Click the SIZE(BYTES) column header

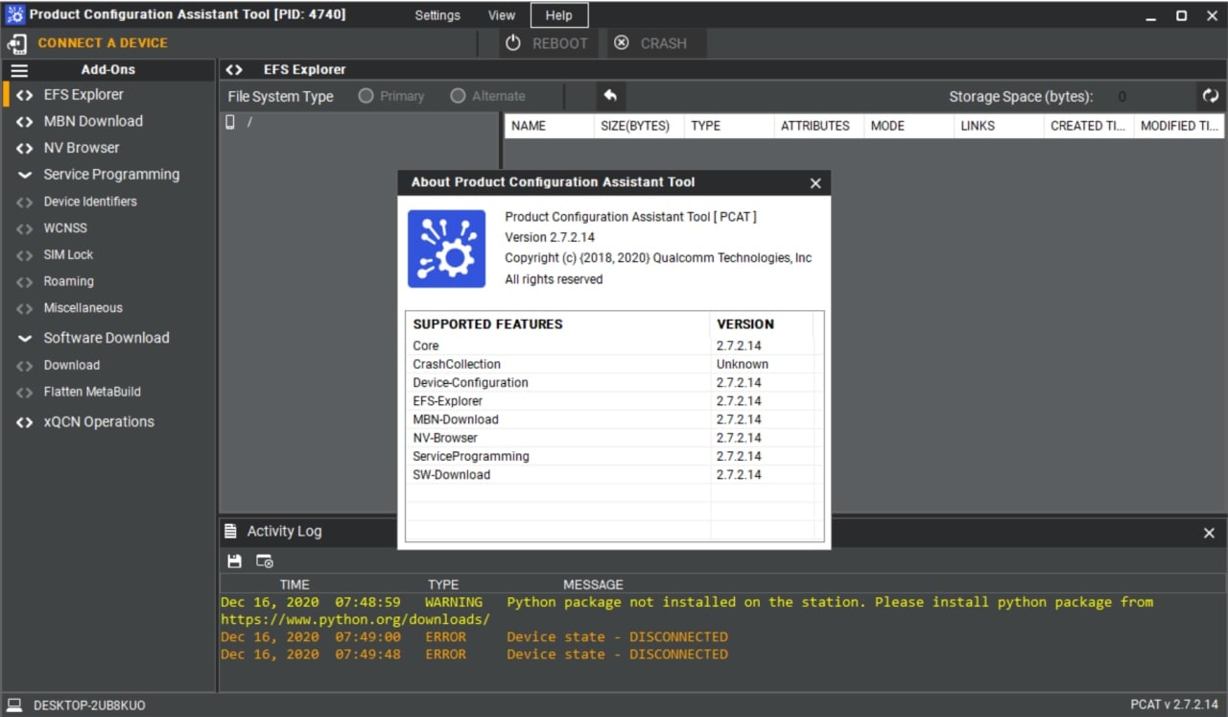click(x=639, y=126)
